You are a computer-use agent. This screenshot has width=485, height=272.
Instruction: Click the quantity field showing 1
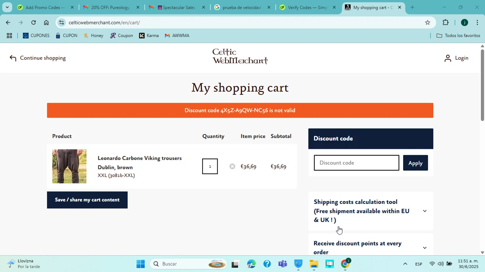coord(210,166)
